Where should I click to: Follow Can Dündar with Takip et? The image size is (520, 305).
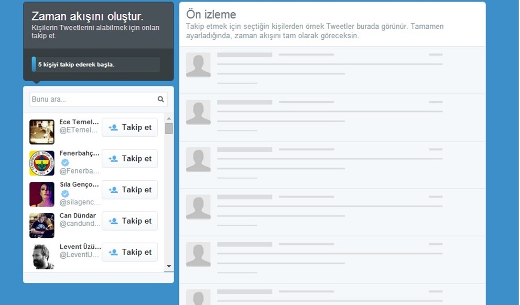tap(129, 221)
